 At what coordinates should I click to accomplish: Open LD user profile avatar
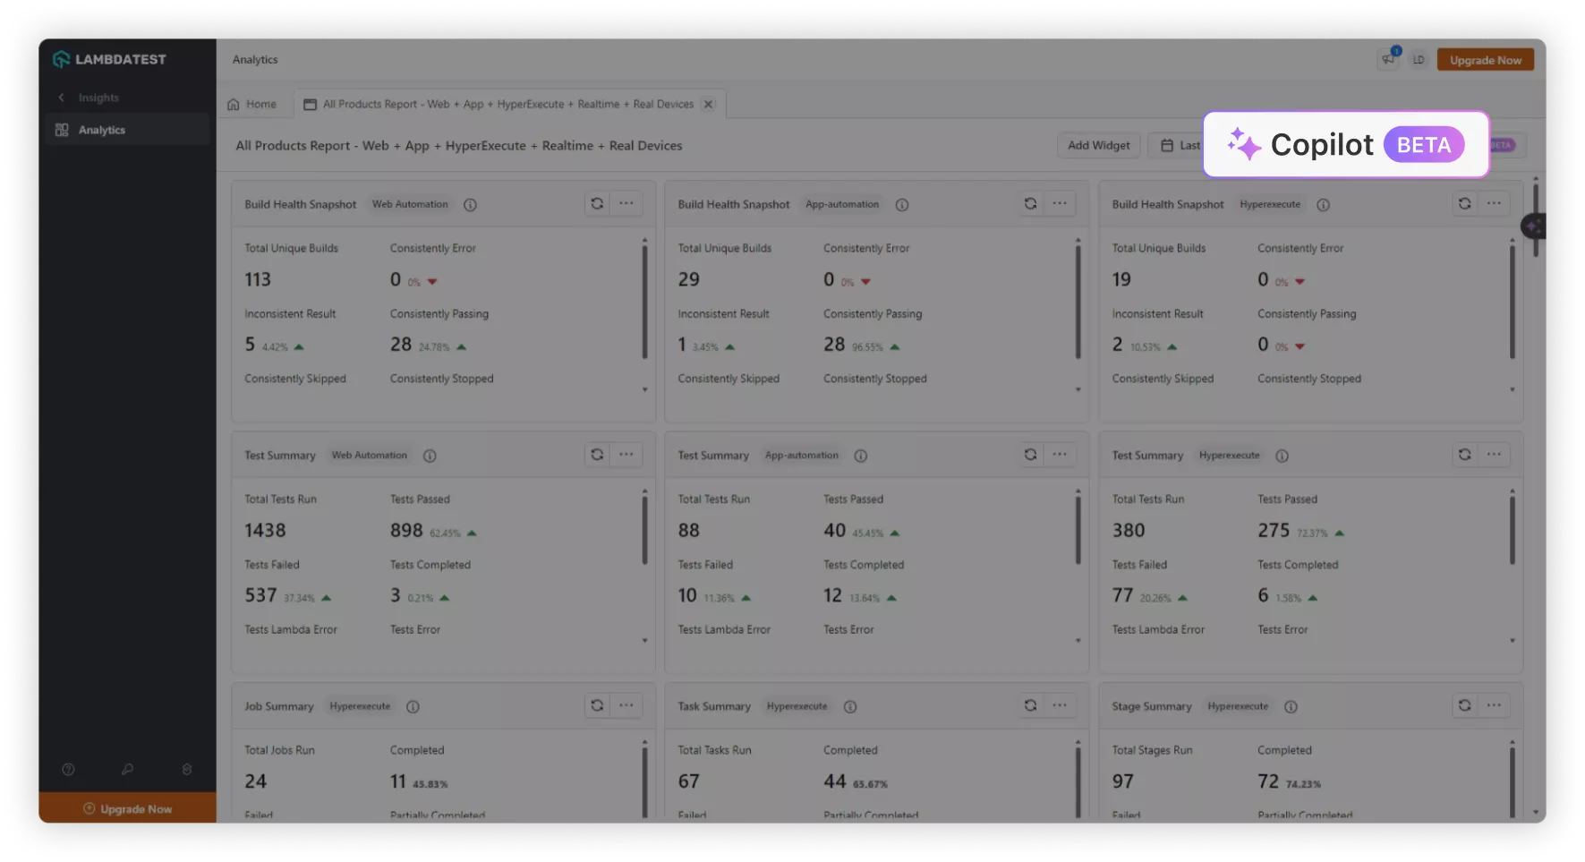tap(1419, 60)
